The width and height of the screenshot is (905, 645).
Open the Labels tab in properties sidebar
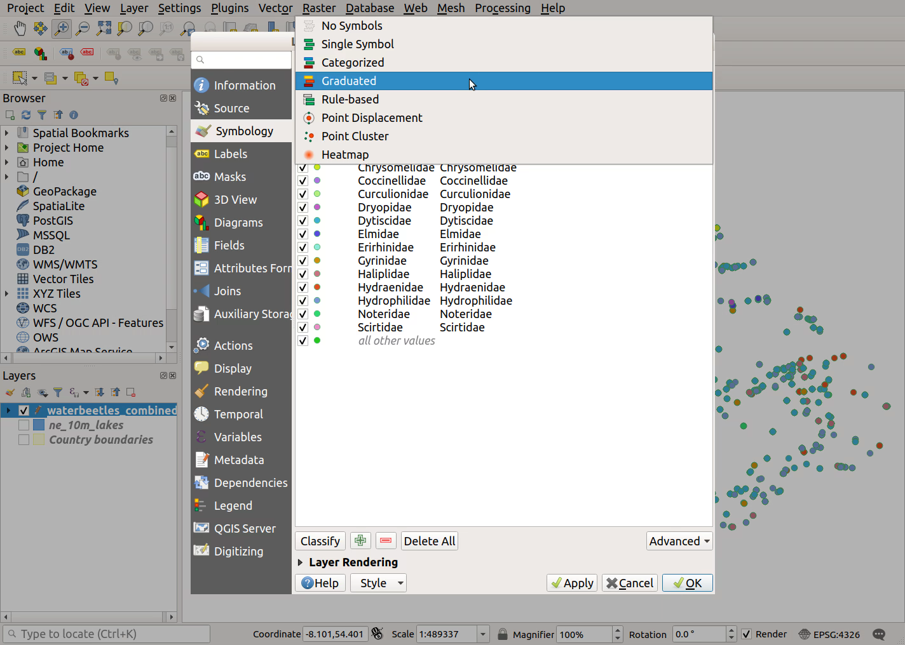[x=242, y=154]
